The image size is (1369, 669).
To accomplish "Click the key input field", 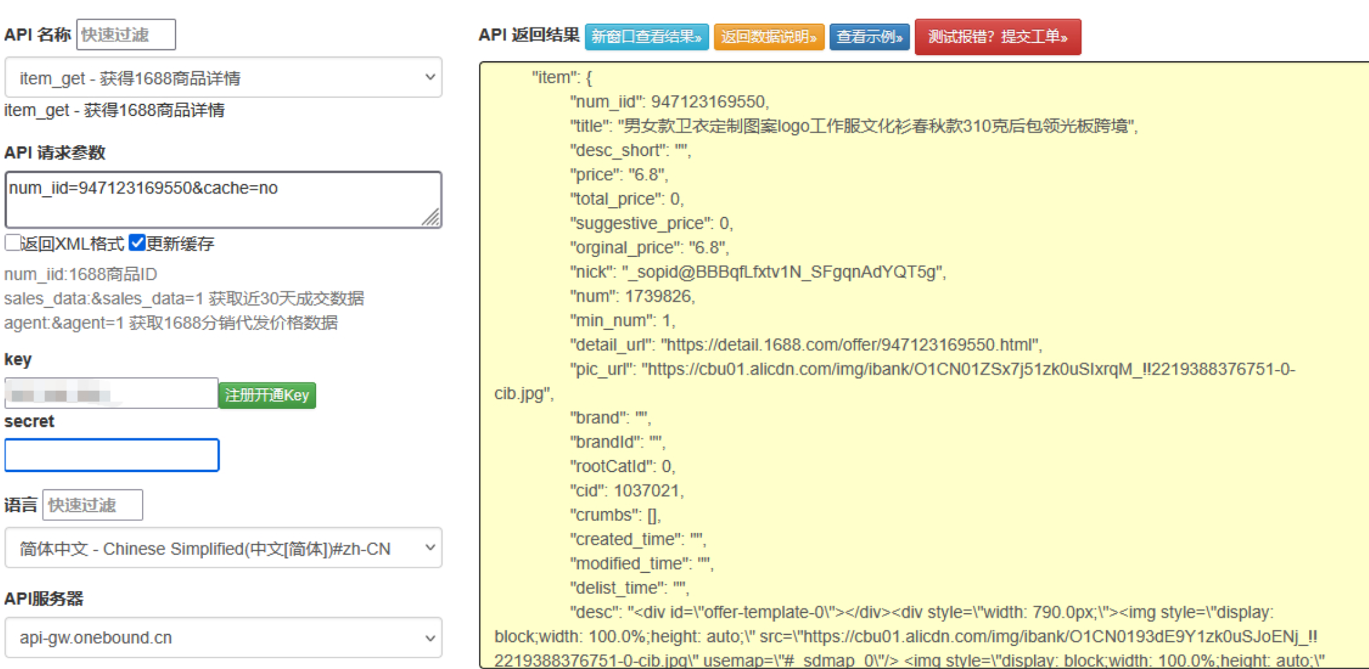I will 111,393.
